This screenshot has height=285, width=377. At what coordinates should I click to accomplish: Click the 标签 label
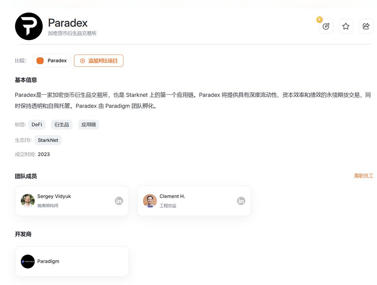coord(20,124)
